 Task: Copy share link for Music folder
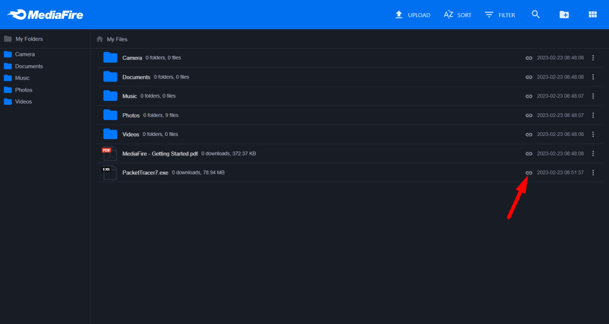[529, 96]
